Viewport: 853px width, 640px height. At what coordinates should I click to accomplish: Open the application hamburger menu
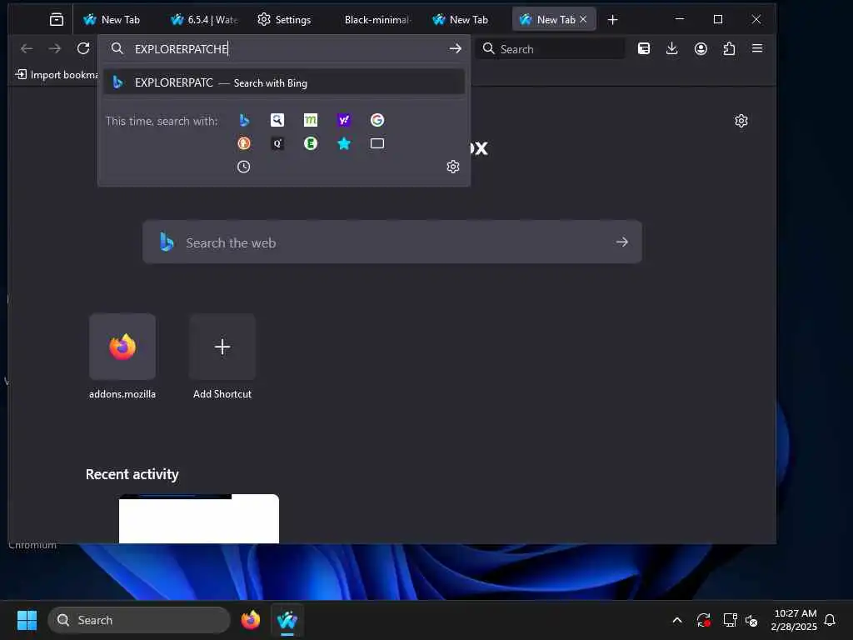[x=757, y=49]
